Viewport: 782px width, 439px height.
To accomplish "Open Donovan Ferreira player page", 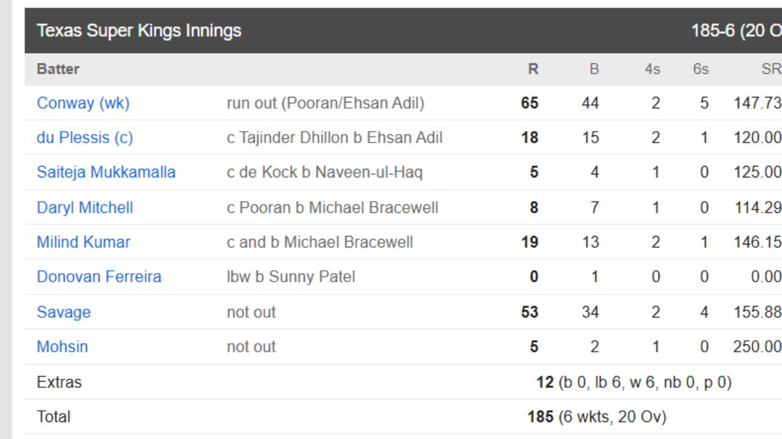I will click(x=99, y=277).
